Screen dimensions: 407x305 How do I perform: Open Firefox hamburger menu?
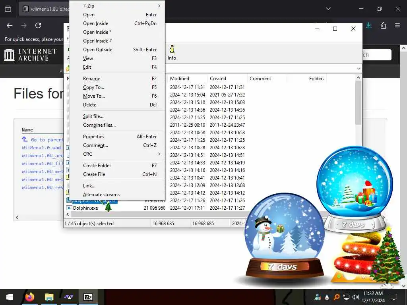coord(397,25)
